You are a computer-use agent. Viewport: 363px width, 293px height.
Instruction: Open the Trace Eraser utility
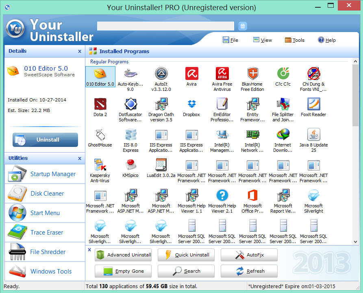(45, 233)
